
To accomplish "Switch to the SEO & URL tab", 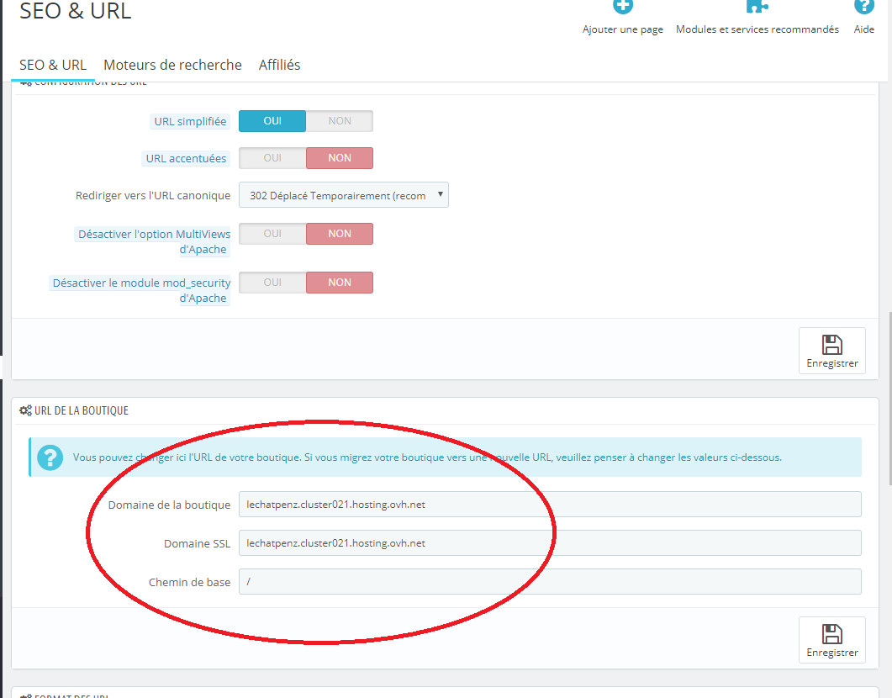I will coord(53,65).
